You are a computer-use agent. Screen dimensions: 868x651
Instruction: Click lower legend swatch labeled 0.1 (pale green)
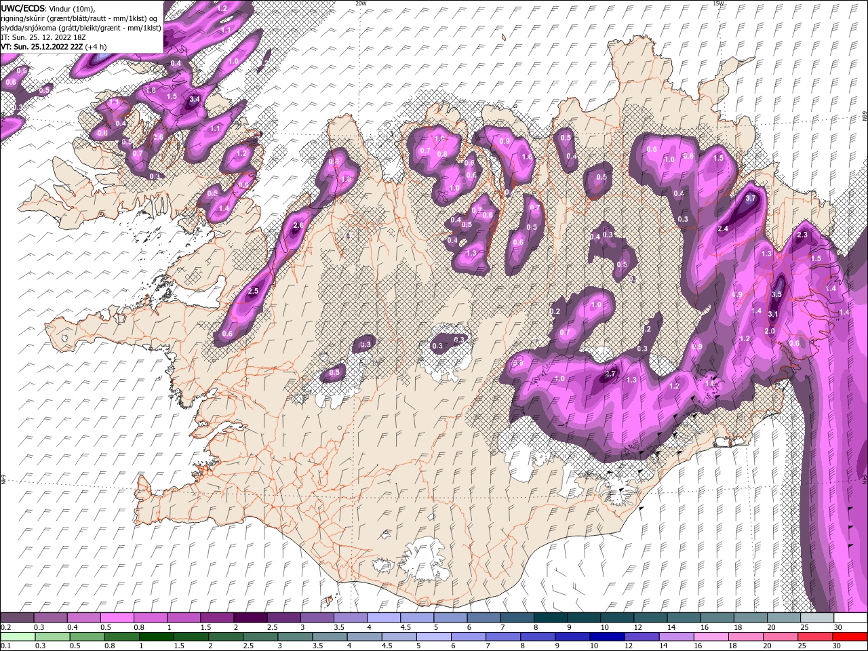(x=17, y=637)
